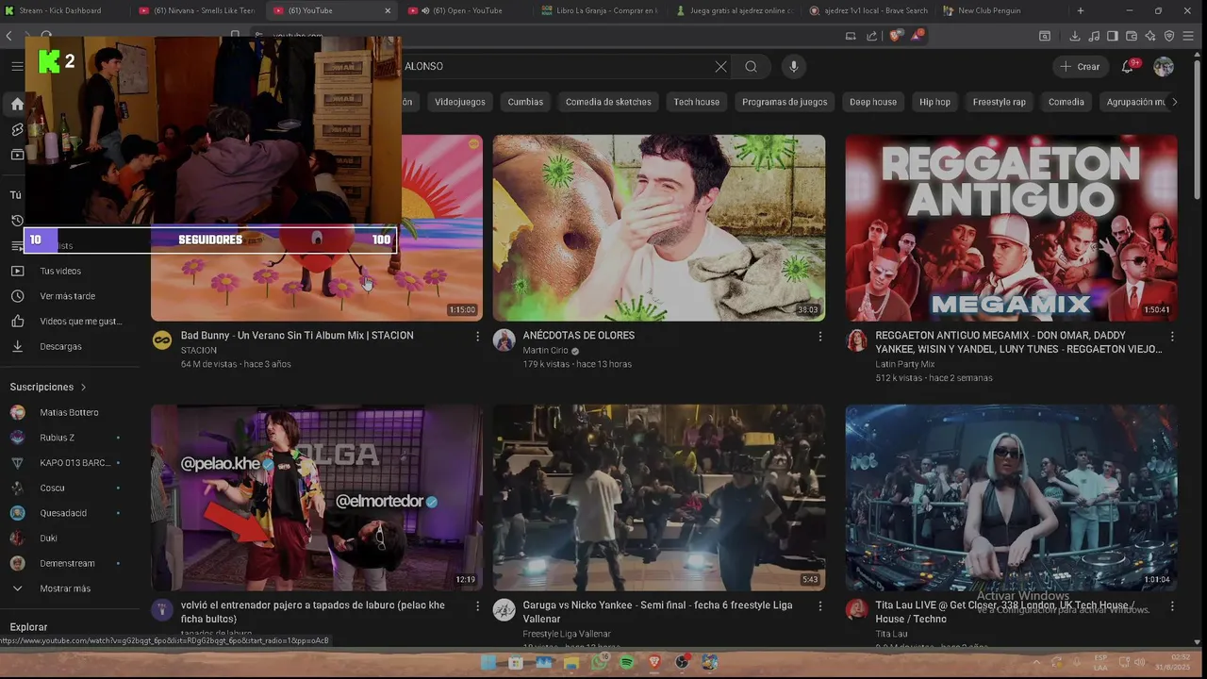Toggle Brave sidebar panel icon
This screenshot has width=1207, height=679.
click(1113, 36)
